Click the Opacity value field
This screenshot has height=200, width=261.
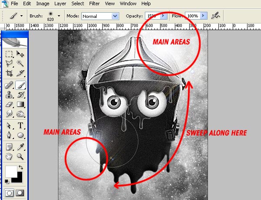click(153, 16)
